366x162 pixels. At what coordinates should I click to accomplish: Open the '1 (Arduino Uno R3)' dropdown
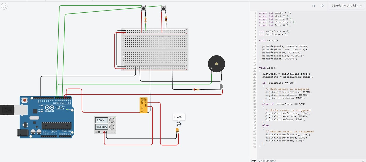(346, 6)
